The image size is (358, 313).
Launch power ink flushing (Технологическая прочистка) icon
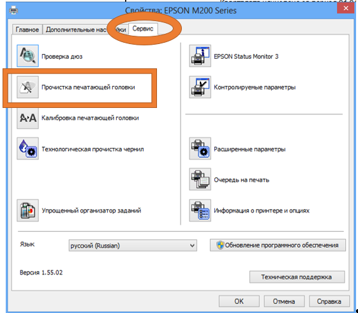27,148
